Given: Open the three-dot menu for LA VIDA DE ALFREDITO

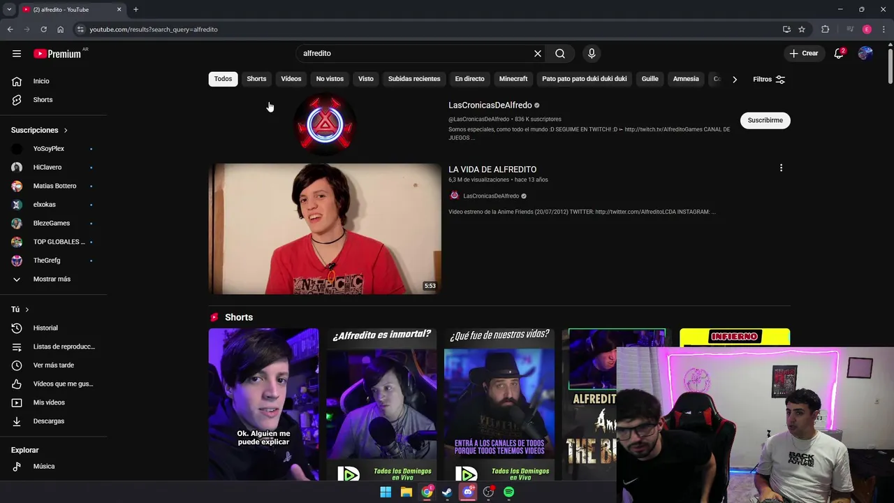Looking at the screenshot, I should point(781,168).
